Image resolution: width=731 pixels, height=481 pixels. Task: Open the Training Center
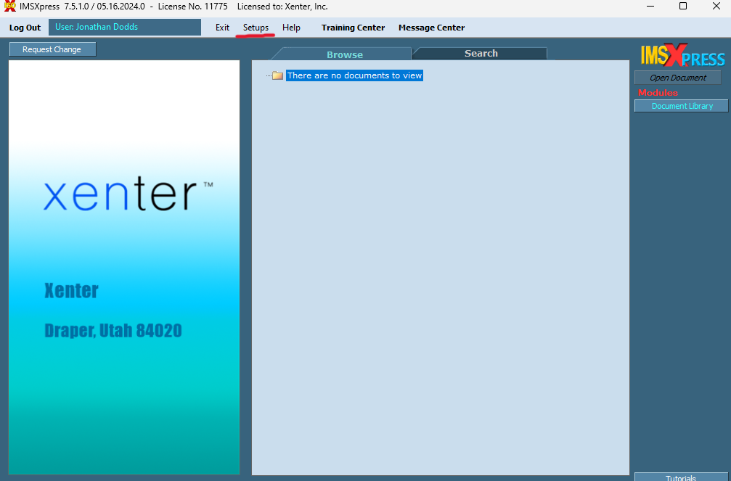[x=353, y=28]
